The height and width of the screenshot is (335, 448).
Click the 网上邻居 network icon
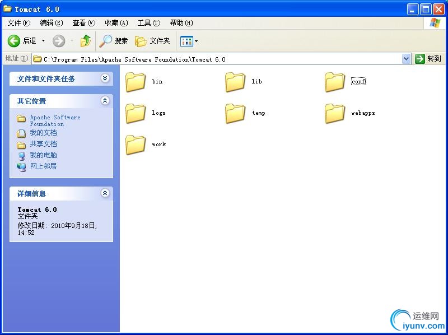21,167
